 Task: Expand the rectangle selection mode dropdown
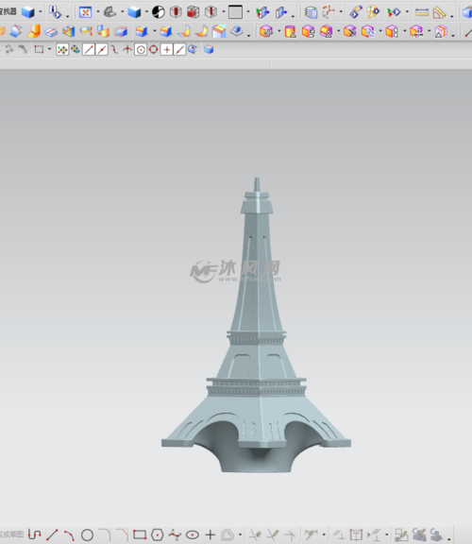[49, 50]
